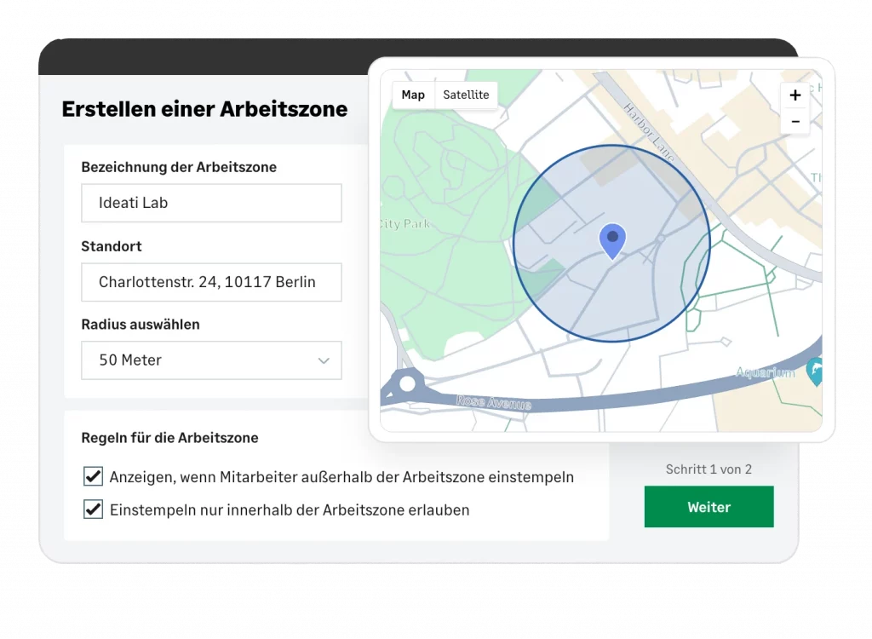The width and height of the screenshot is (872, 639).
Task: Edit the Bezeichnung field 'Ideati Lab'
Action: pos(211,203)
